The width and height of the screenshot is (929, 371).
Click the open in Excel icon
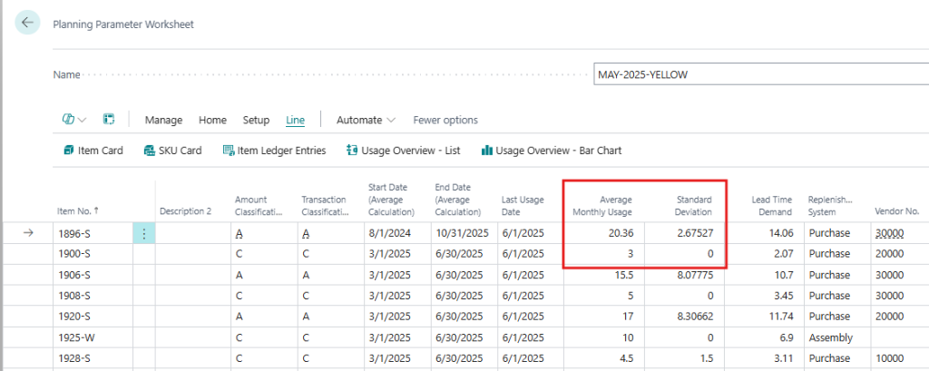pos(109,120)
